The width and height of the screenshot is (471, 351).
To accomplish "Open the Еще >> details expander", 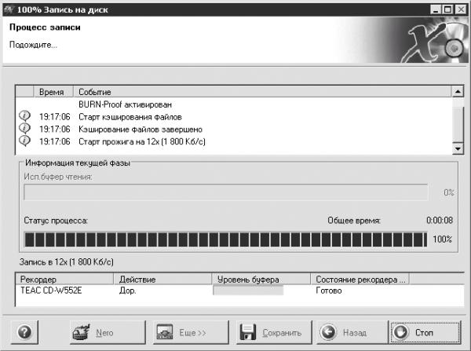I will point(191,332).
